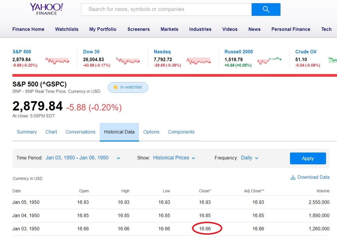337x237 pixels.
Task: Click the blue magnifier search button
Action: click(x=266, y=10)
